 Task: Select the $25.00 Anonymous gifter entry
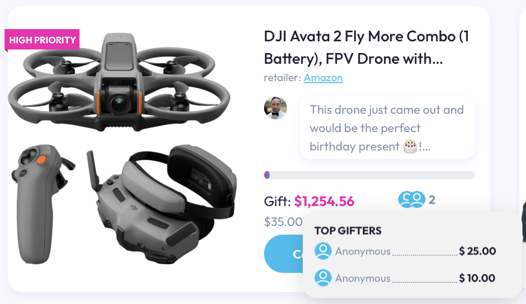(x=405, y=251)
